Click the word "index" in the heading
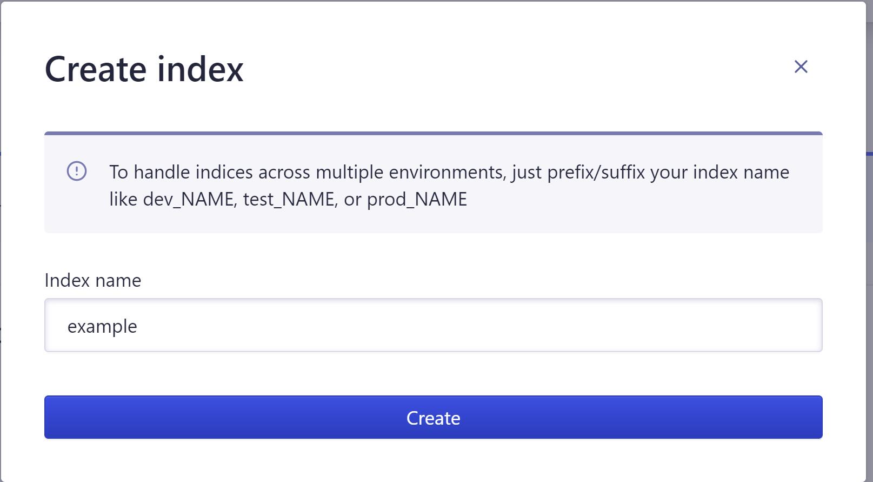Screen dimensions: 873x482 pyautogui.click(x=201, y=69)
